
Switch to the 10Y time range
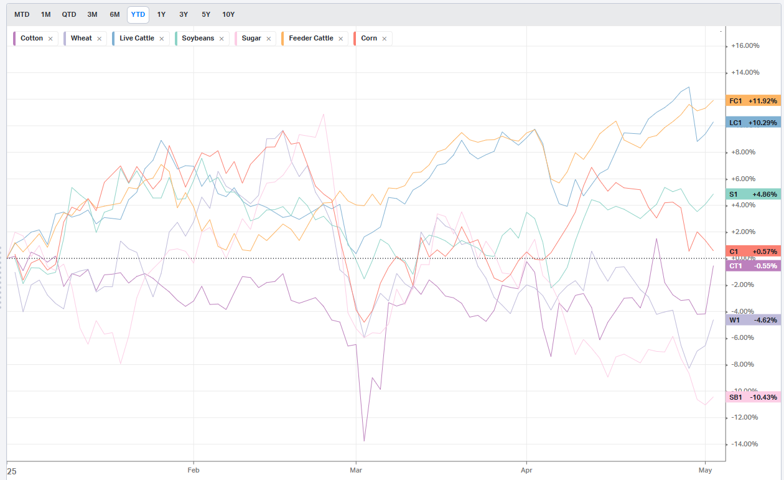[228, 14]
